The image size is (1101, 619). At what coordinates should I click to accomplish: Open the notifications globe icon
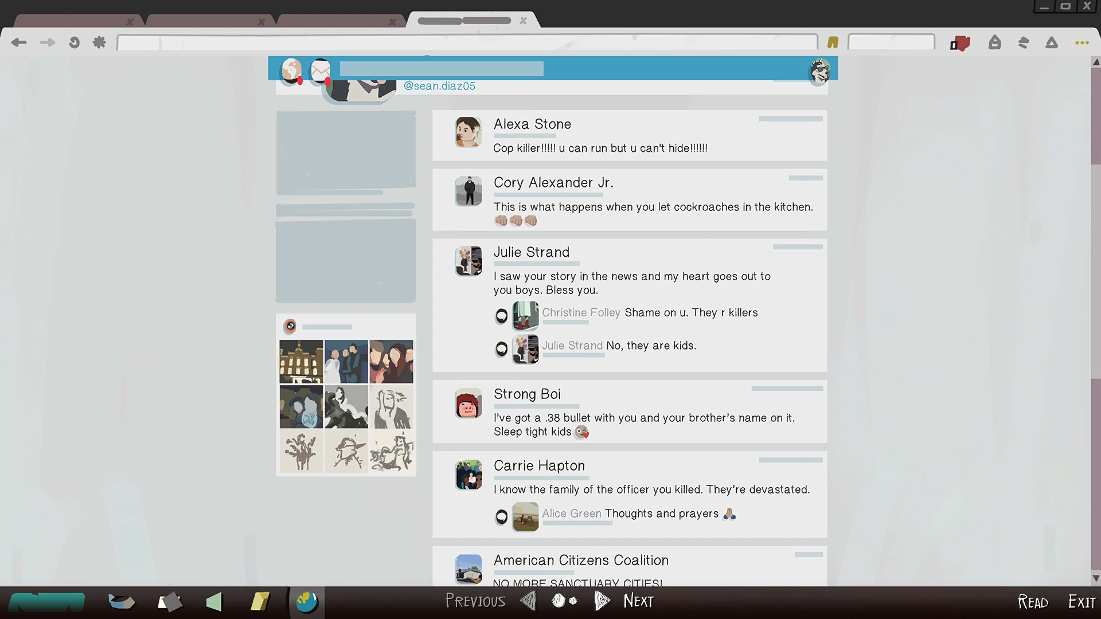[291, 70]
